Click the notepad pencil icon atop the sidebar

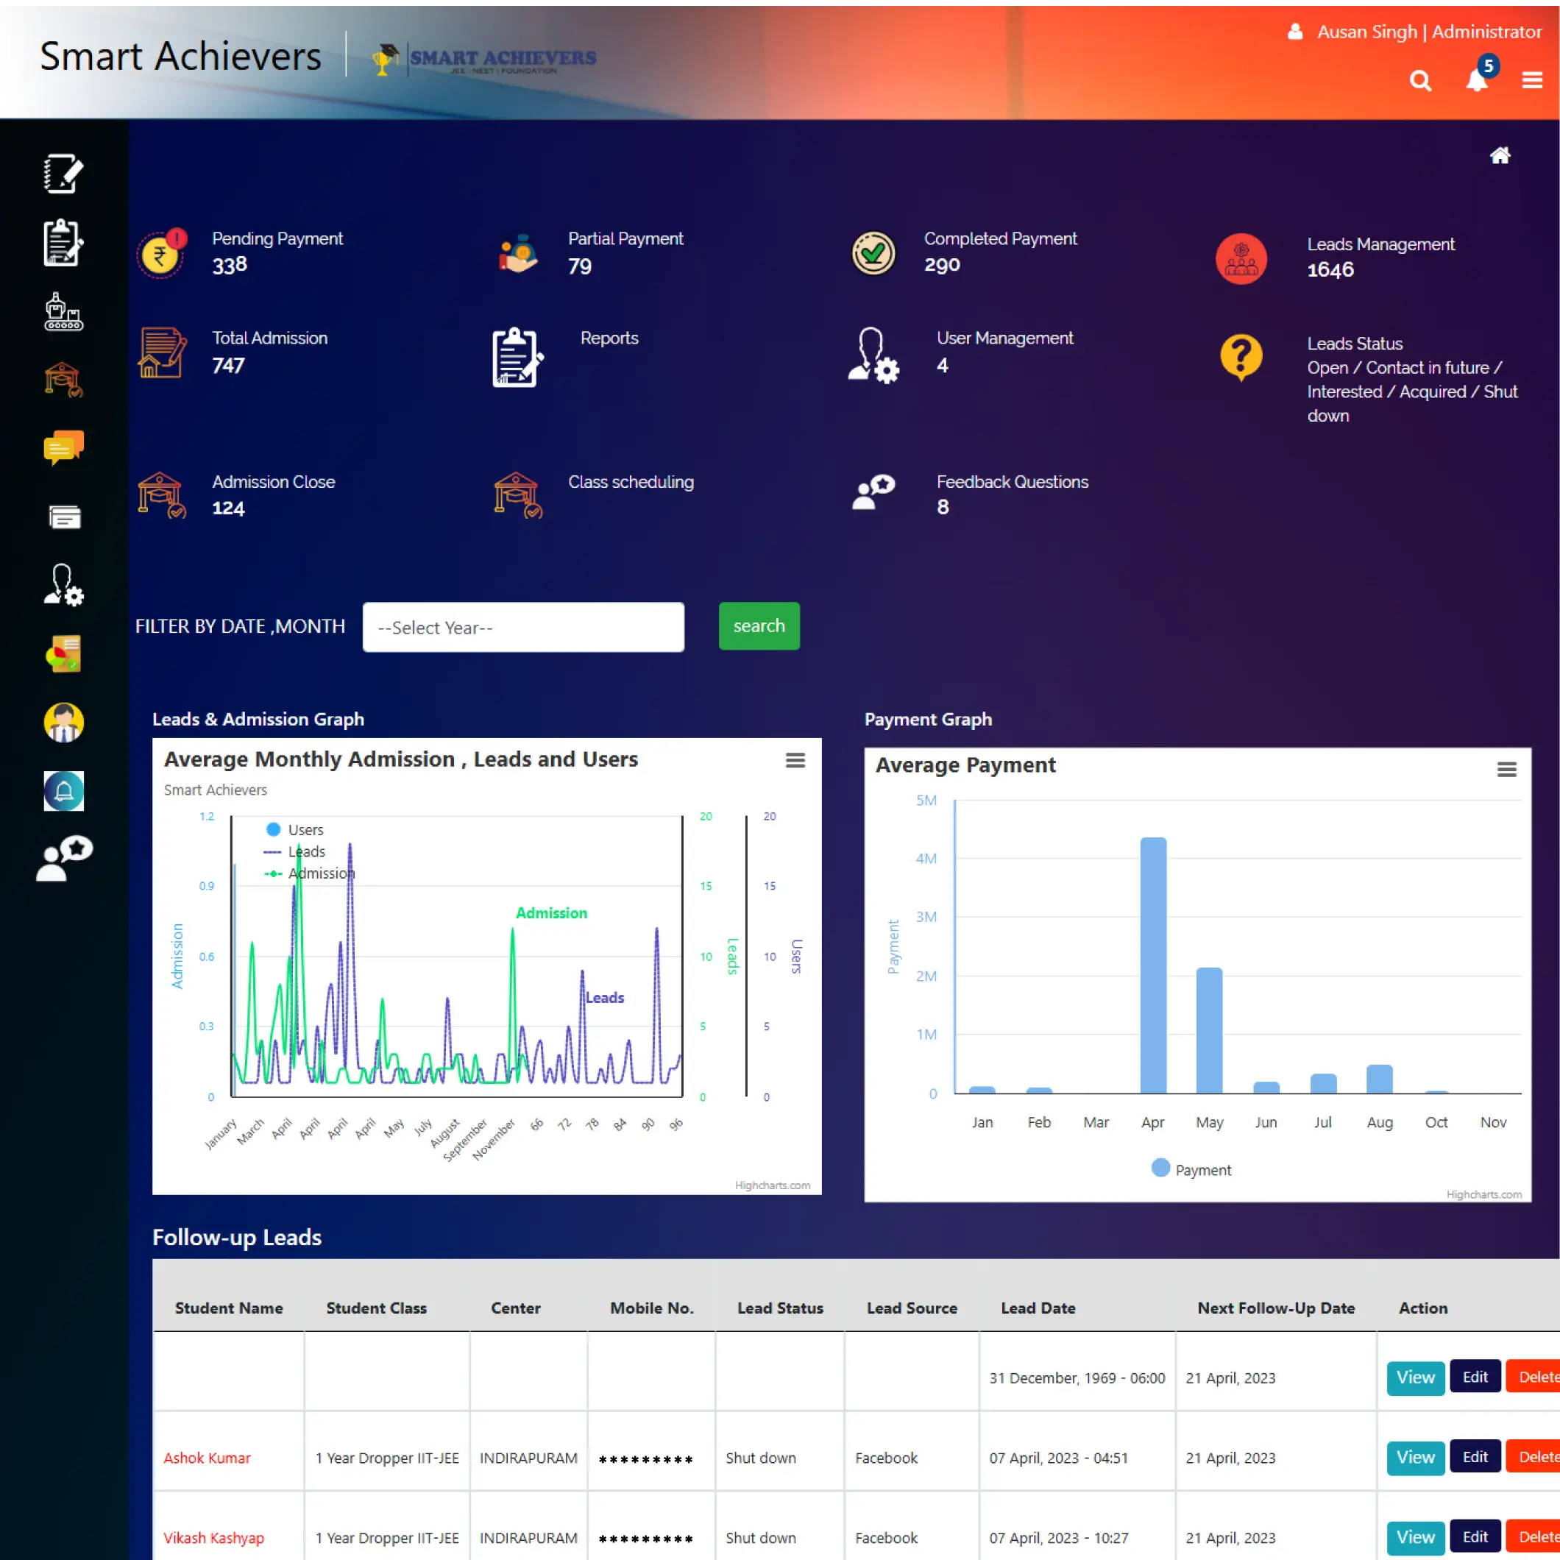(64, 174)
